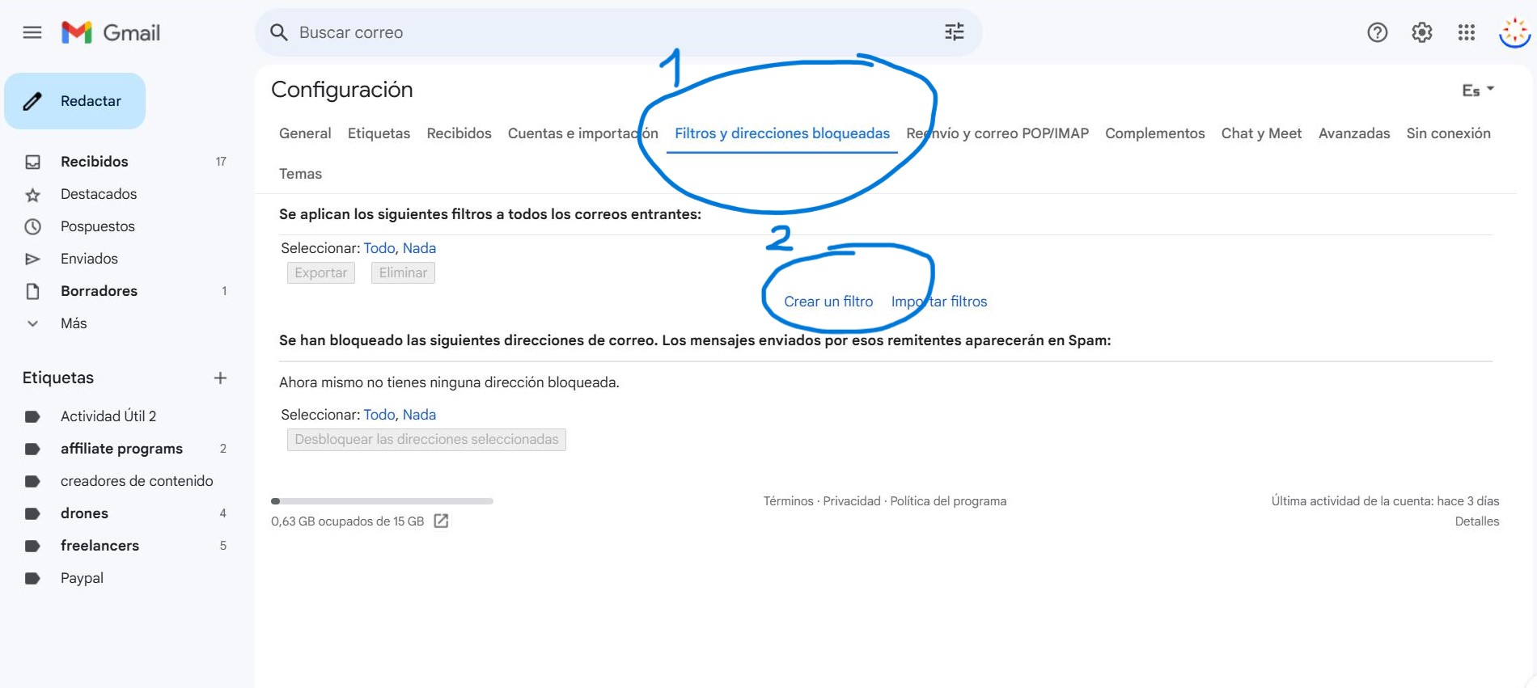This screenshot has width=1537, height=688.
Task: Switch to the Etiquetas settings tab
Action: coord(379,133)
